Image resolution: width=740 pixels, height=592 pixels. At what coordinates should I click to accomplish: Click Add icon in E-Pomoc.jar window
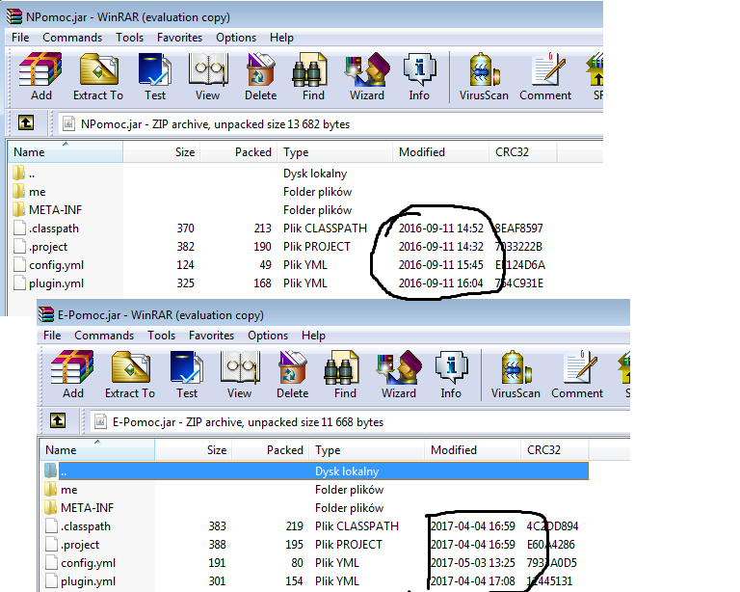pos(72,375)
